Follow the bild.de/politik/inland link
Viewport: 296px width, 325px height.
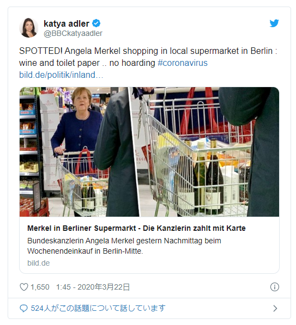pos(61,75)
